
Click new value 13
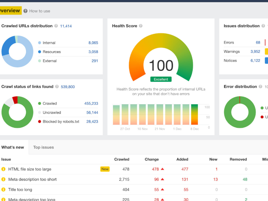coord(215,179)
